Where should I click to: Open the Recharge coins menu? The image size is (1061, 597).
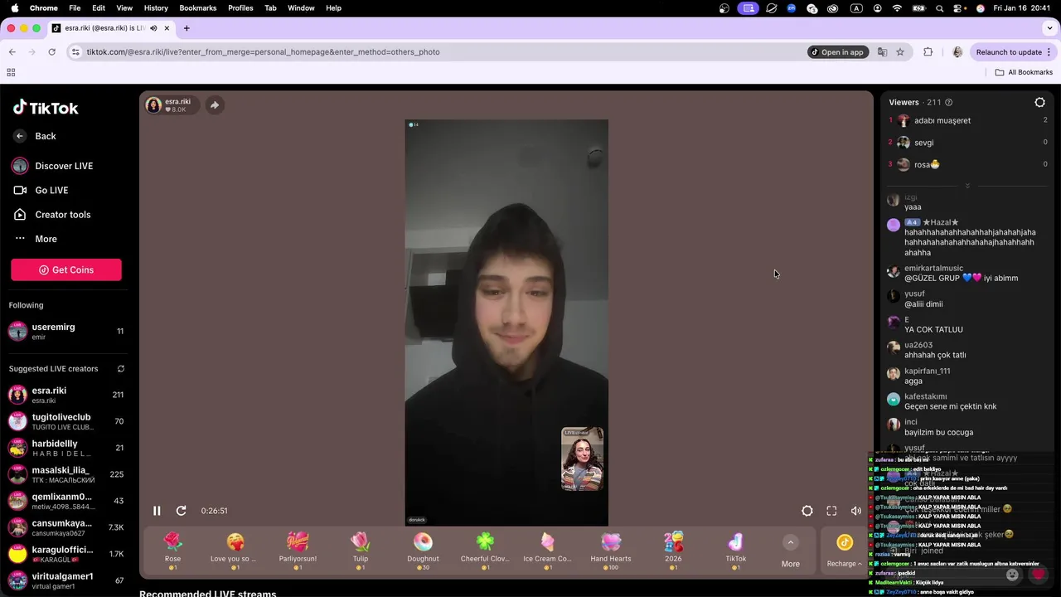tap(844, 551)
